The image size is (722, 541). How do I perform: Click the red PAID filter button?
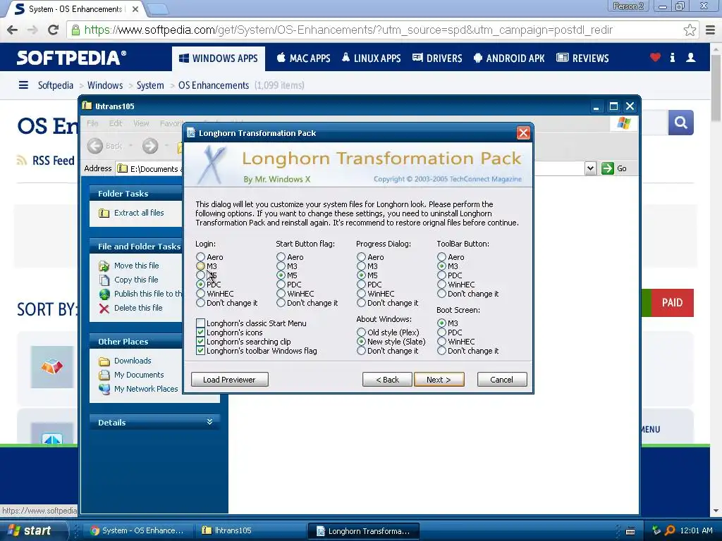click(x=672, y=303)
